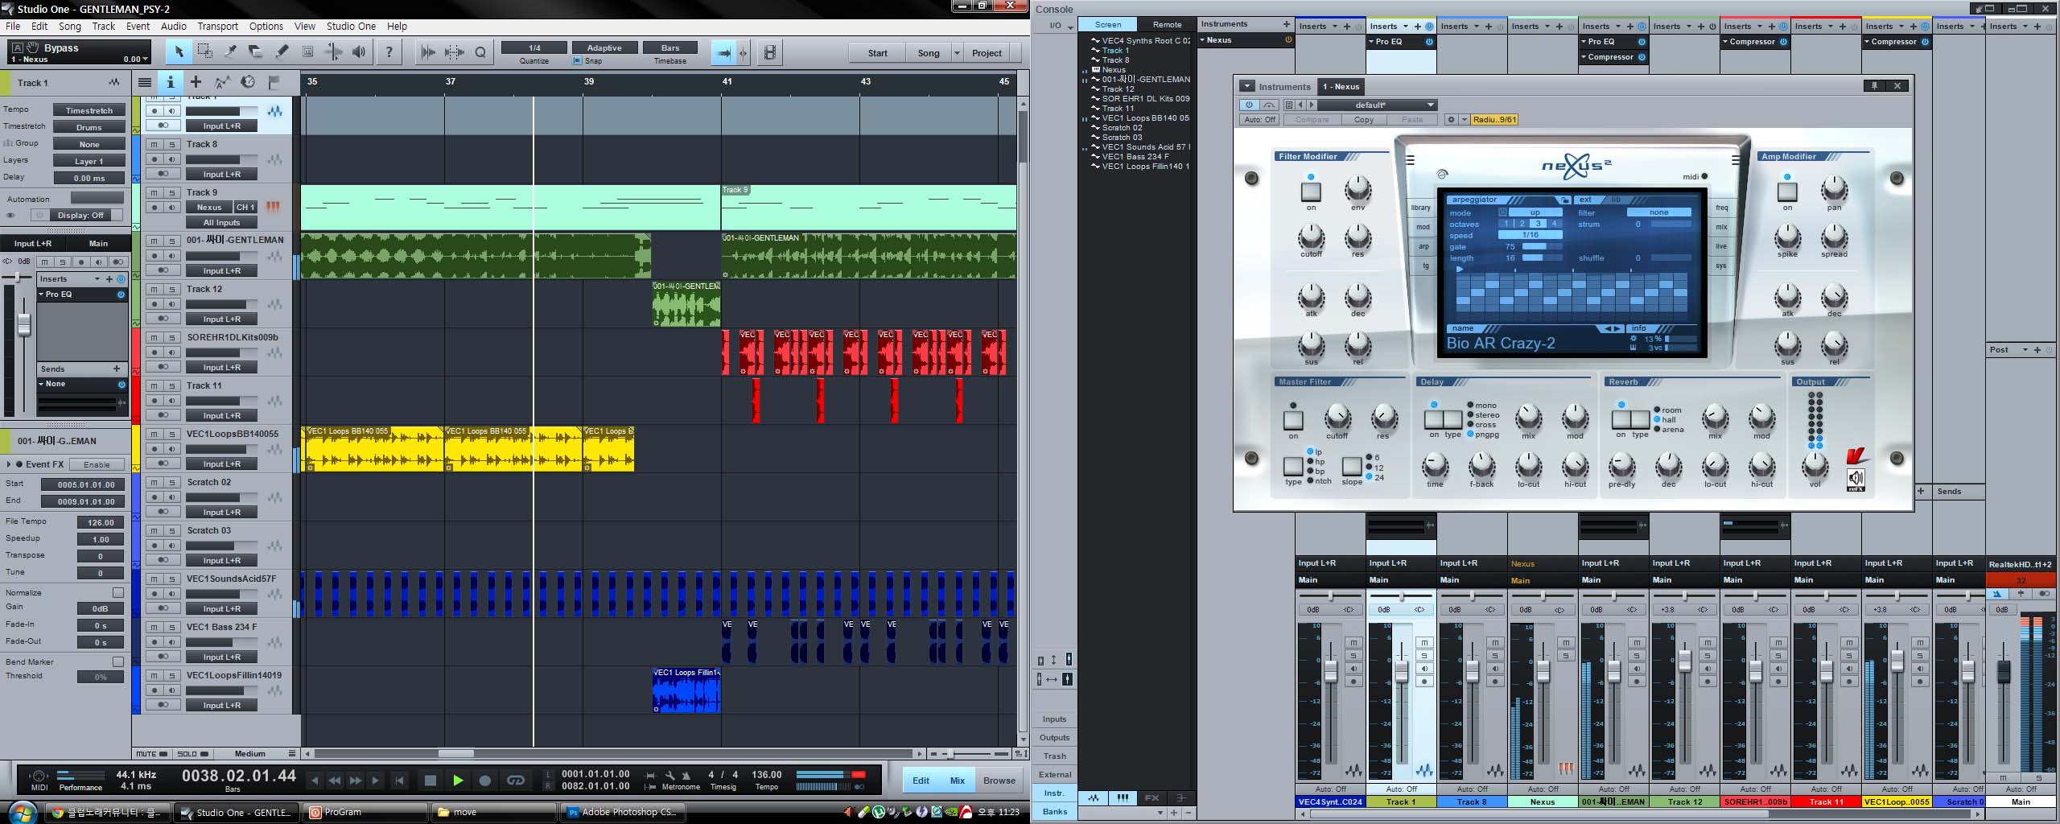Switch to the Browse view tab
The image size is (2060, 824).
click(999, 781)
